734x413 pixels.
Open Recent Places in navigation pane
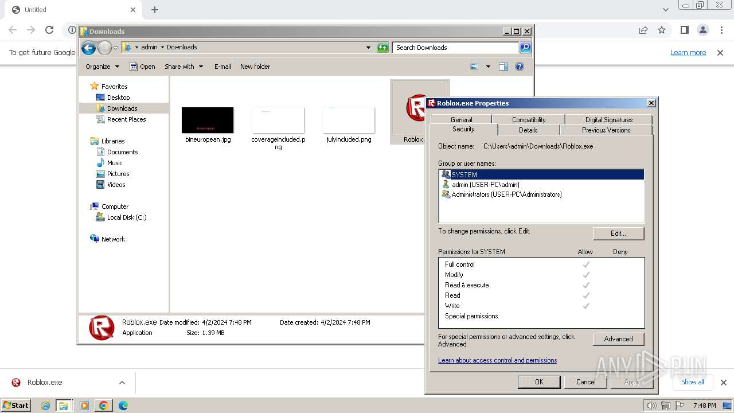click(126, 119)
